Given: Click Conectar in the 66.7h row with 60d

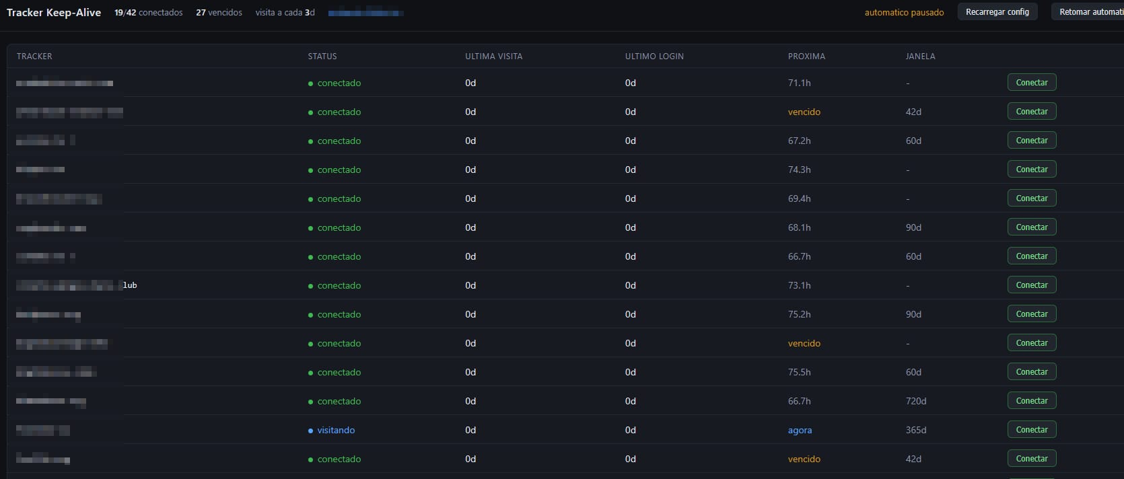Looking at the screenshot, I should (1032, 256).
